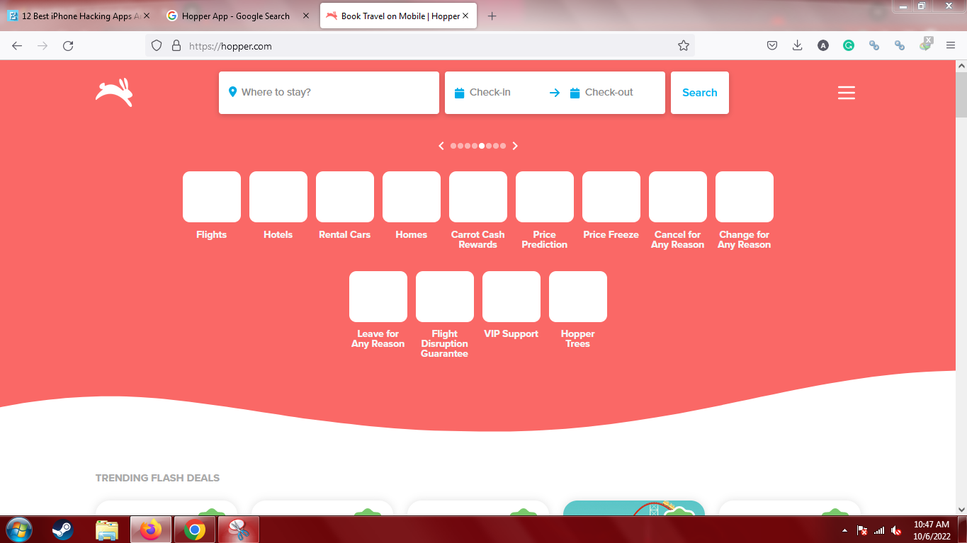Click the Grammarly extension icon

click(x=849, y=45)
